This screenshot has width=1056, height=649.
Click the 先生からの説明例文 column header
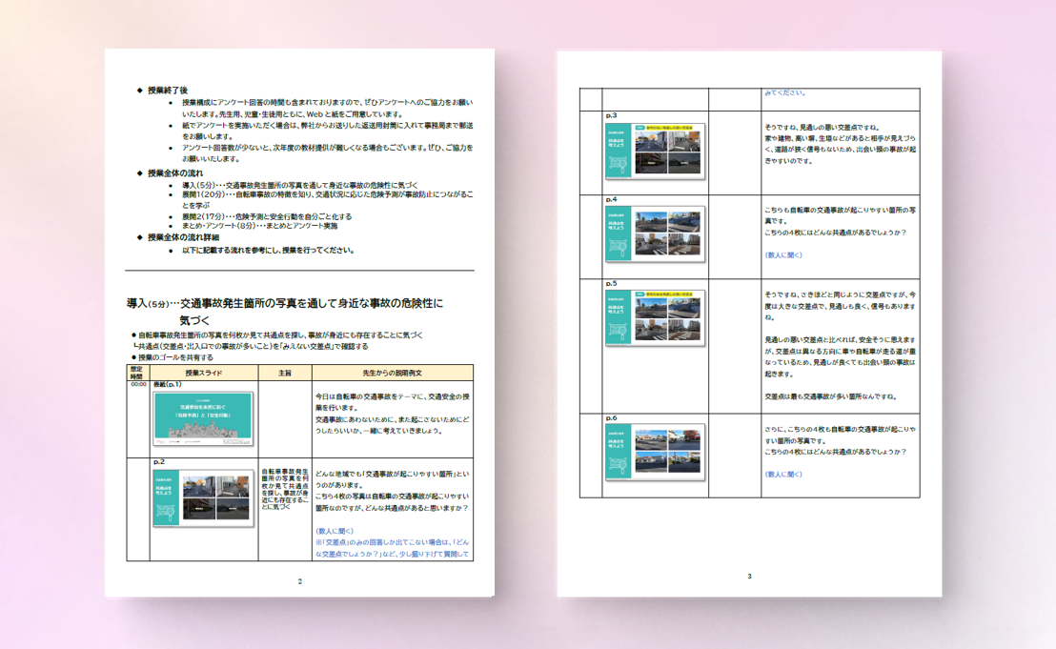pyautogui.click(x=392, y=373)
